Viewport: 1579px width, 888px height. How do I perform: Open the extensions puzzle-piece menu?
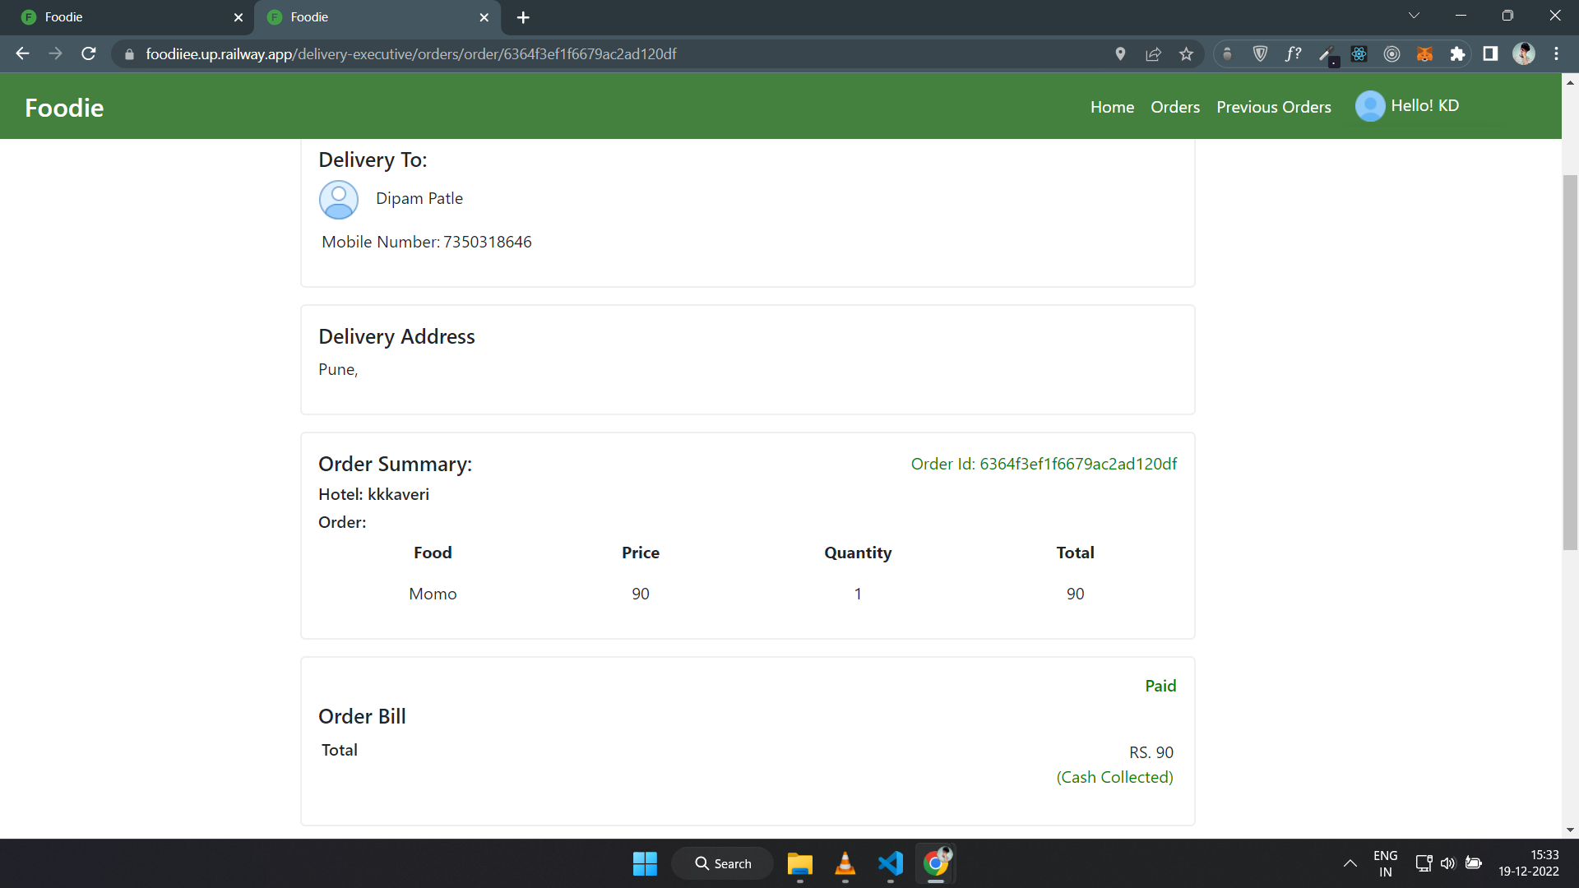(x=1458, y=53)
